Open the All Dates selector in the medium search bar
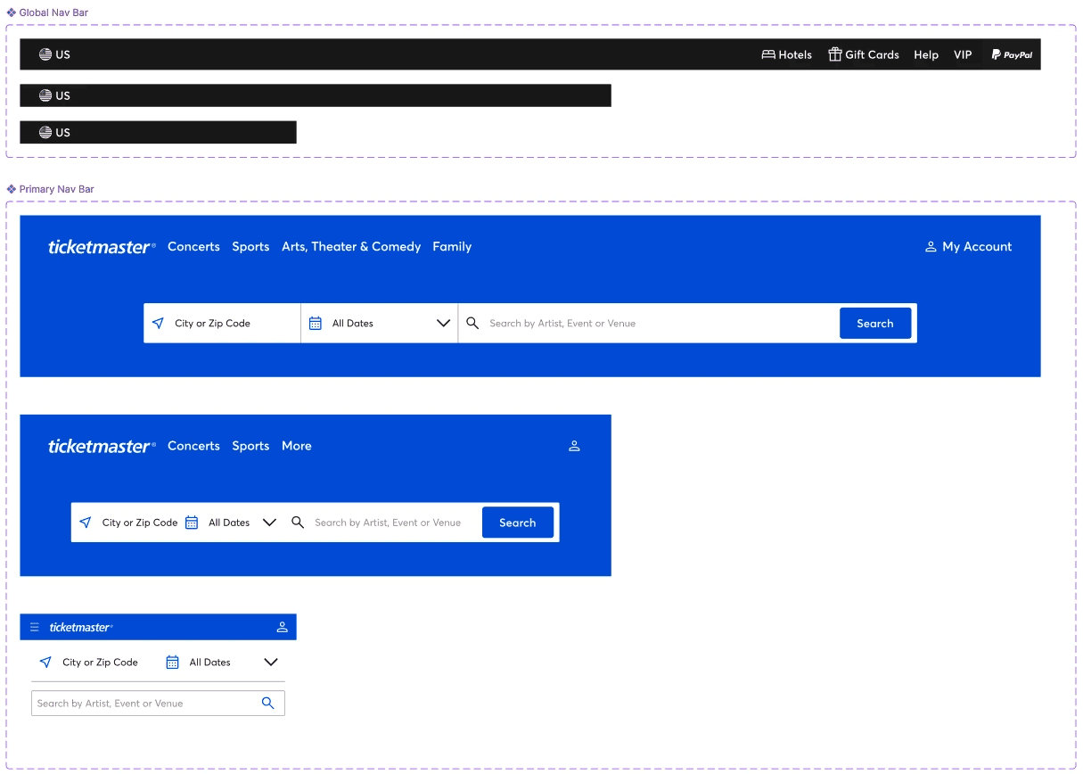The image size is (1083, 774). [231, 523]
